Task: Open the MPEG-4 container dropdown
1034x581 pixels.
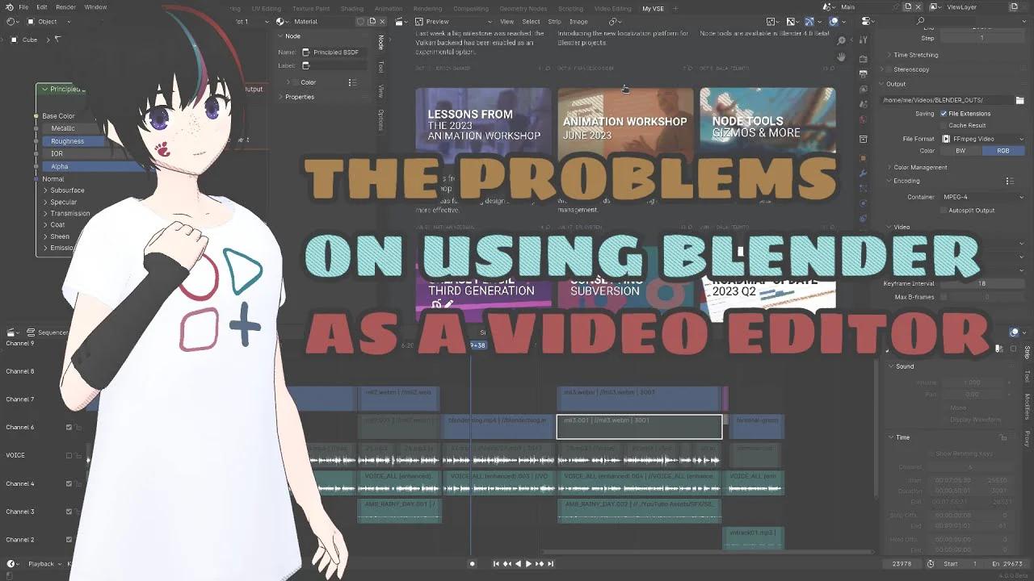Action: click(x=982, y=197)
